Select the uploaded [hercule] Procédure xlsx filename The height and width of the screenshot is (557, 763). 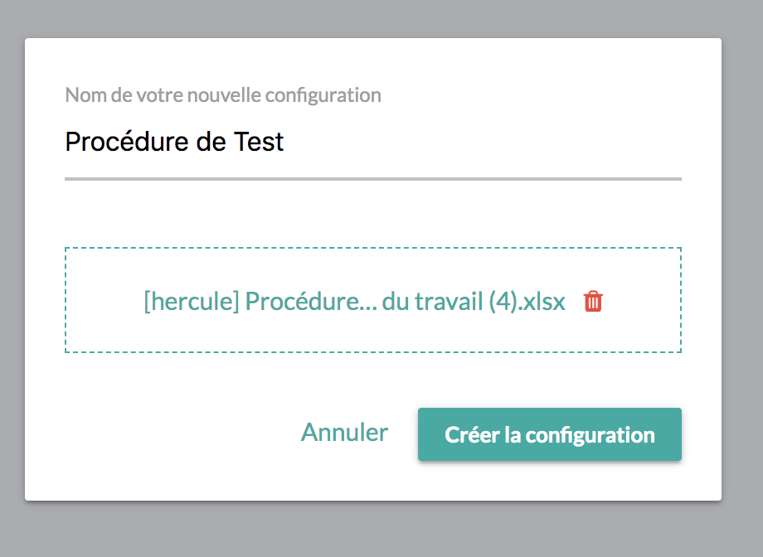pyautogui.click(x=354, y=302)
